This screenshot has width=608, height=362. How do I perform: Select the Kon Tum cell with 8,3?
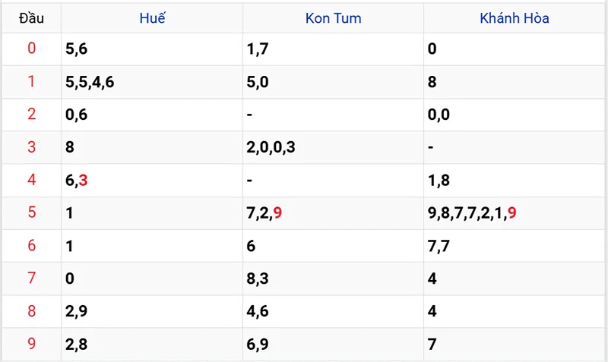(258, 279)
